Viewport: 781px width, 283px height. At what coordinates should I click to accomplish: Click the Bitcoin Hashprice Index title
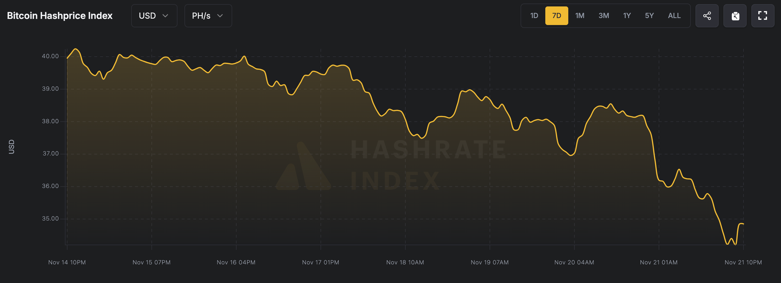(60, 16)
